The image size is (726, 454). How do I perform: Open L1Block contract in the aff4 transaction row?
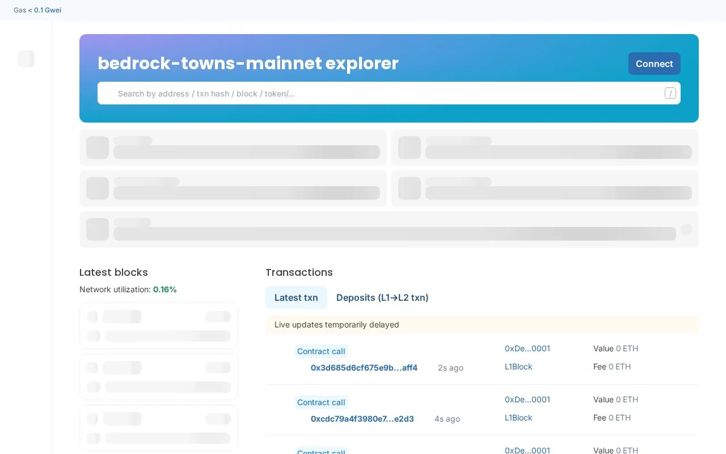(518, 367)
